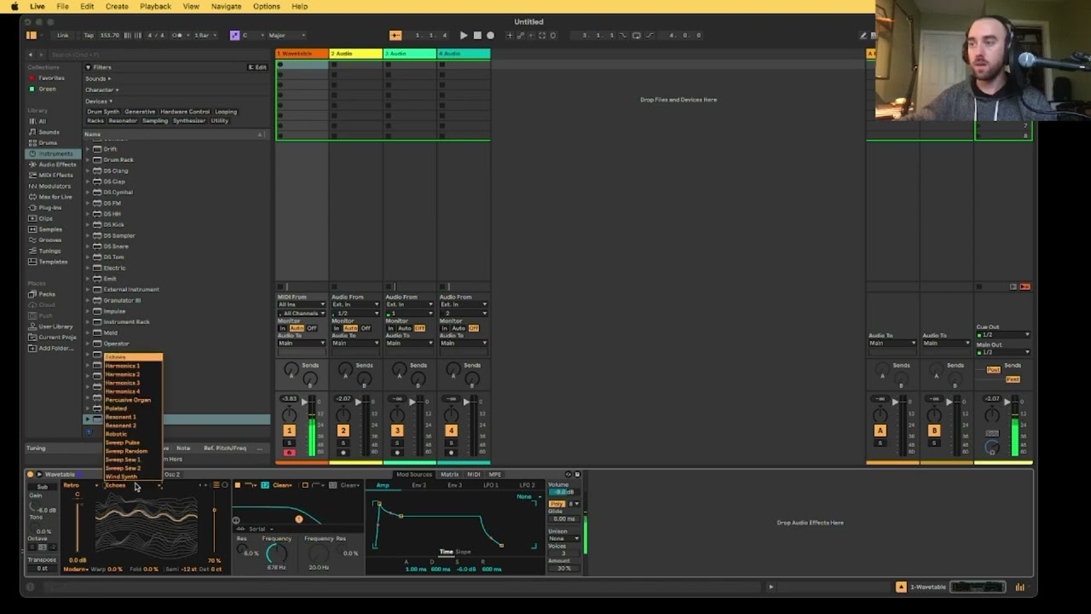The height and width of the screenshot is (614, 1091).
Task: Choose Wind Synth from wavetable list
Action: coord(121,477)
